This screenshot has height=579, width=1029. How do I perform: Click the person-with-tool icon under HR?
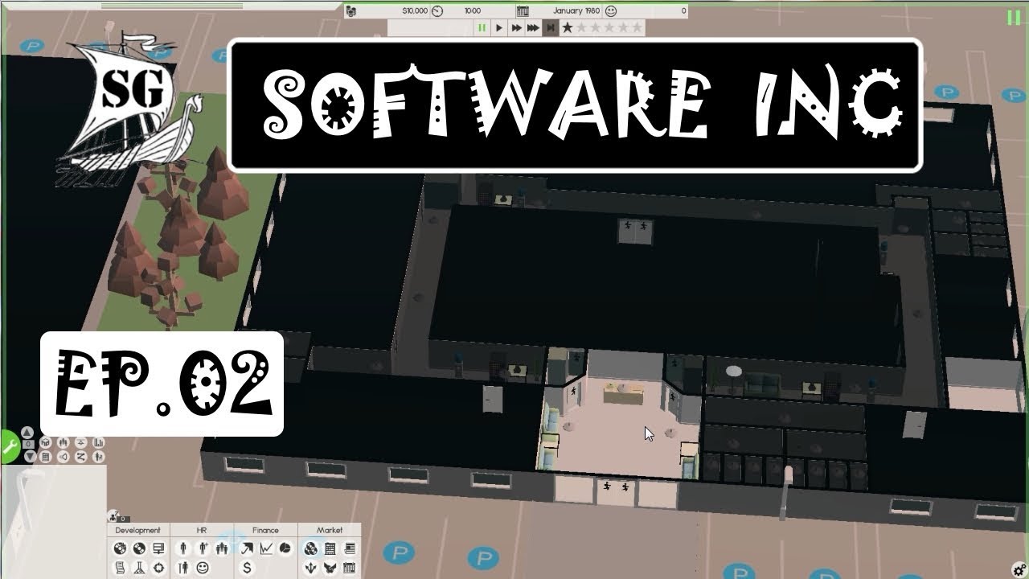click(x=182, y=568)
